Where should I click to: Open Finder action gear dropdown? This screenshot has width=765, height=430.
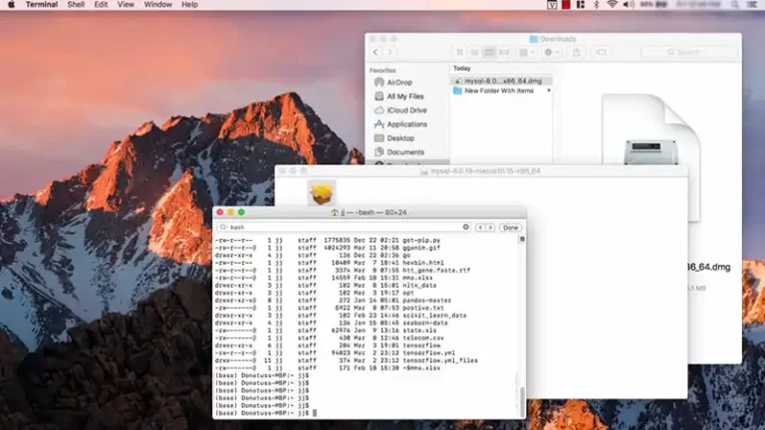[552, 52]
